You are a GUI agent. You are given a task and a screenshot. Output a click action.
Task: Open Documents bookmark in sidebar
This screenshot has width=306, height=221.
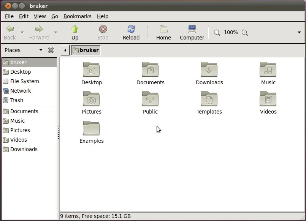pyautogui.click(x=29, y=111)
